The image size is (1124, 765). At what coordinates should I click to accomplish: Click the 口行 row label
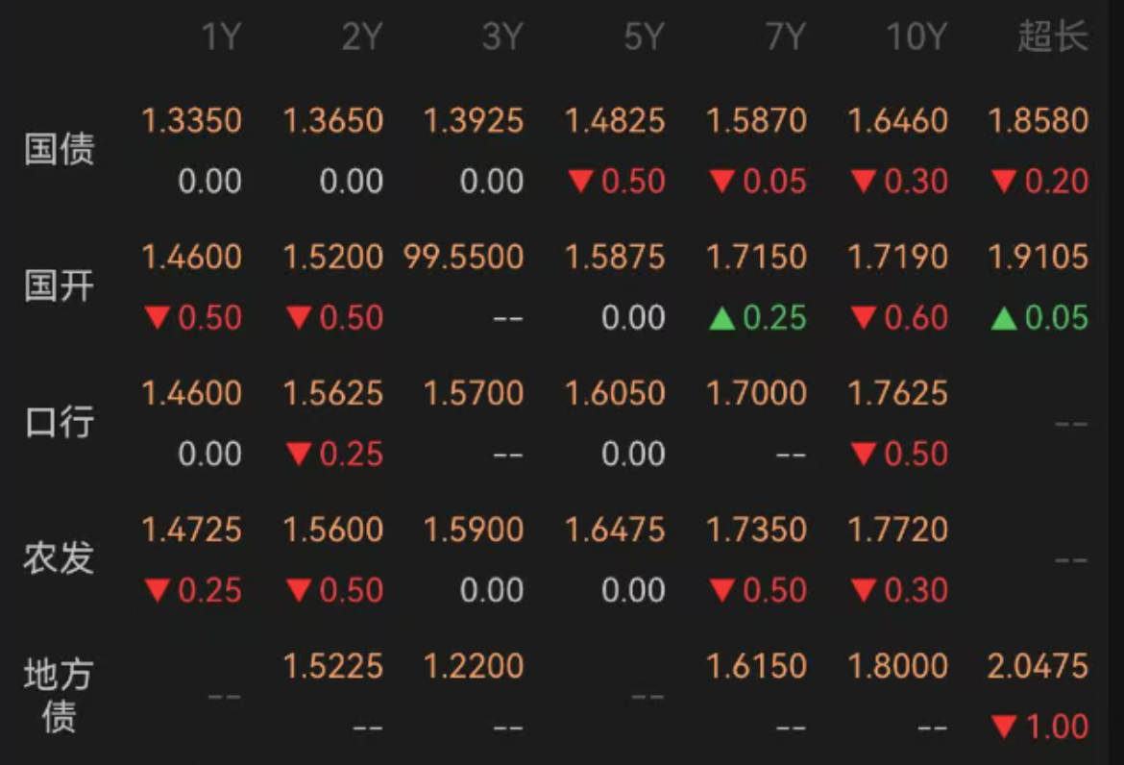pos(59,422)
